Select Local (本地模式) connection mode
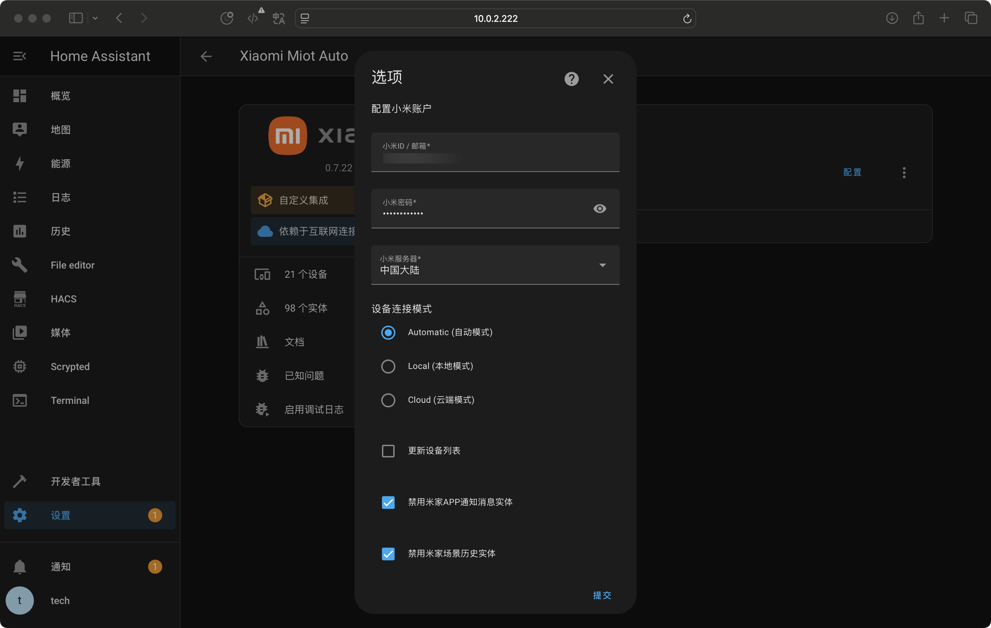 pos(388,366)
